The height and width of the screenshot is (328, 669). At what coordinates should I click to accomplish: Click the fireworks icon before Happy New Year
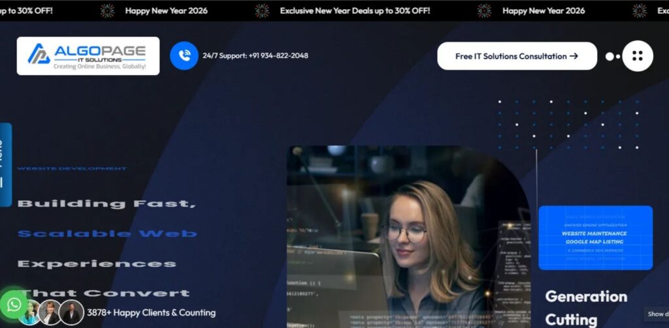click(x=108, y=10)
